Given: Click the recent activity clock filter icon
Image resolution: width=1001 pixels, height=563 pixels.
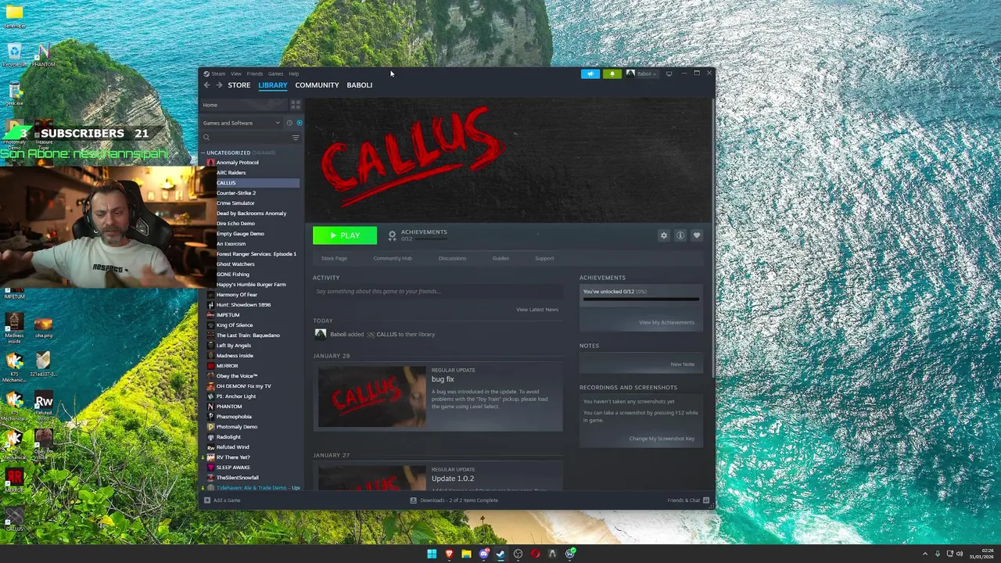Looking at the screenshot, I should [x=289, y=123].
